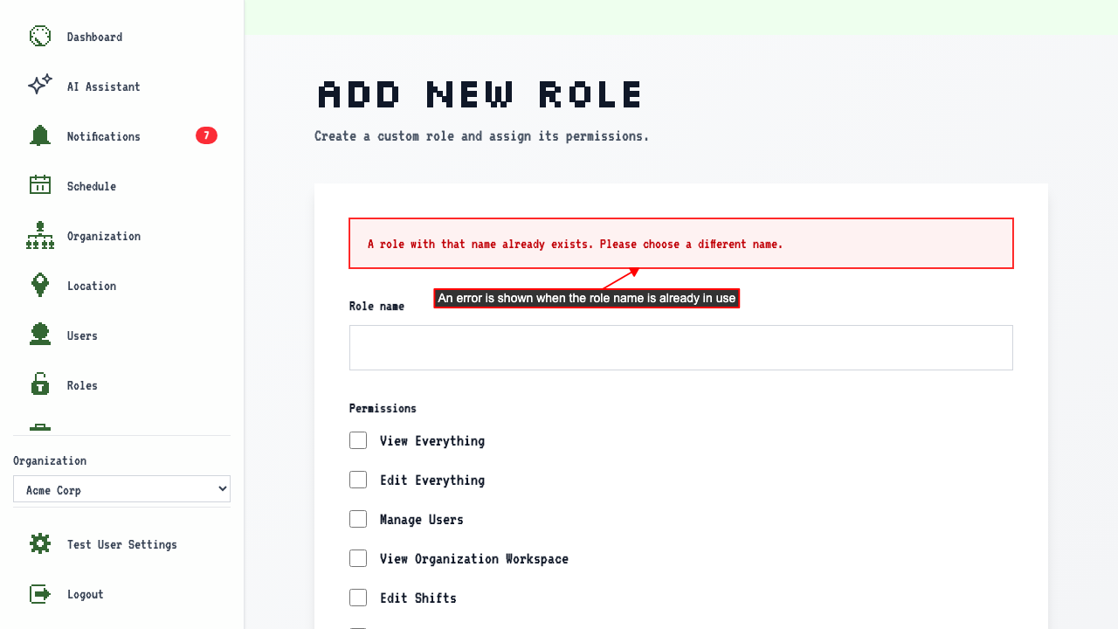Open Test User Settings link
The height and width of the screenshot is (629, 1118).
click(121, 544)
